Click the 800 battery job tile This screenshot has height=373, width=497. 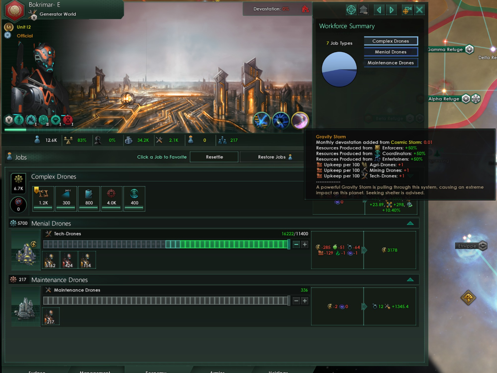pyautogui.click(x=89, y=198)
